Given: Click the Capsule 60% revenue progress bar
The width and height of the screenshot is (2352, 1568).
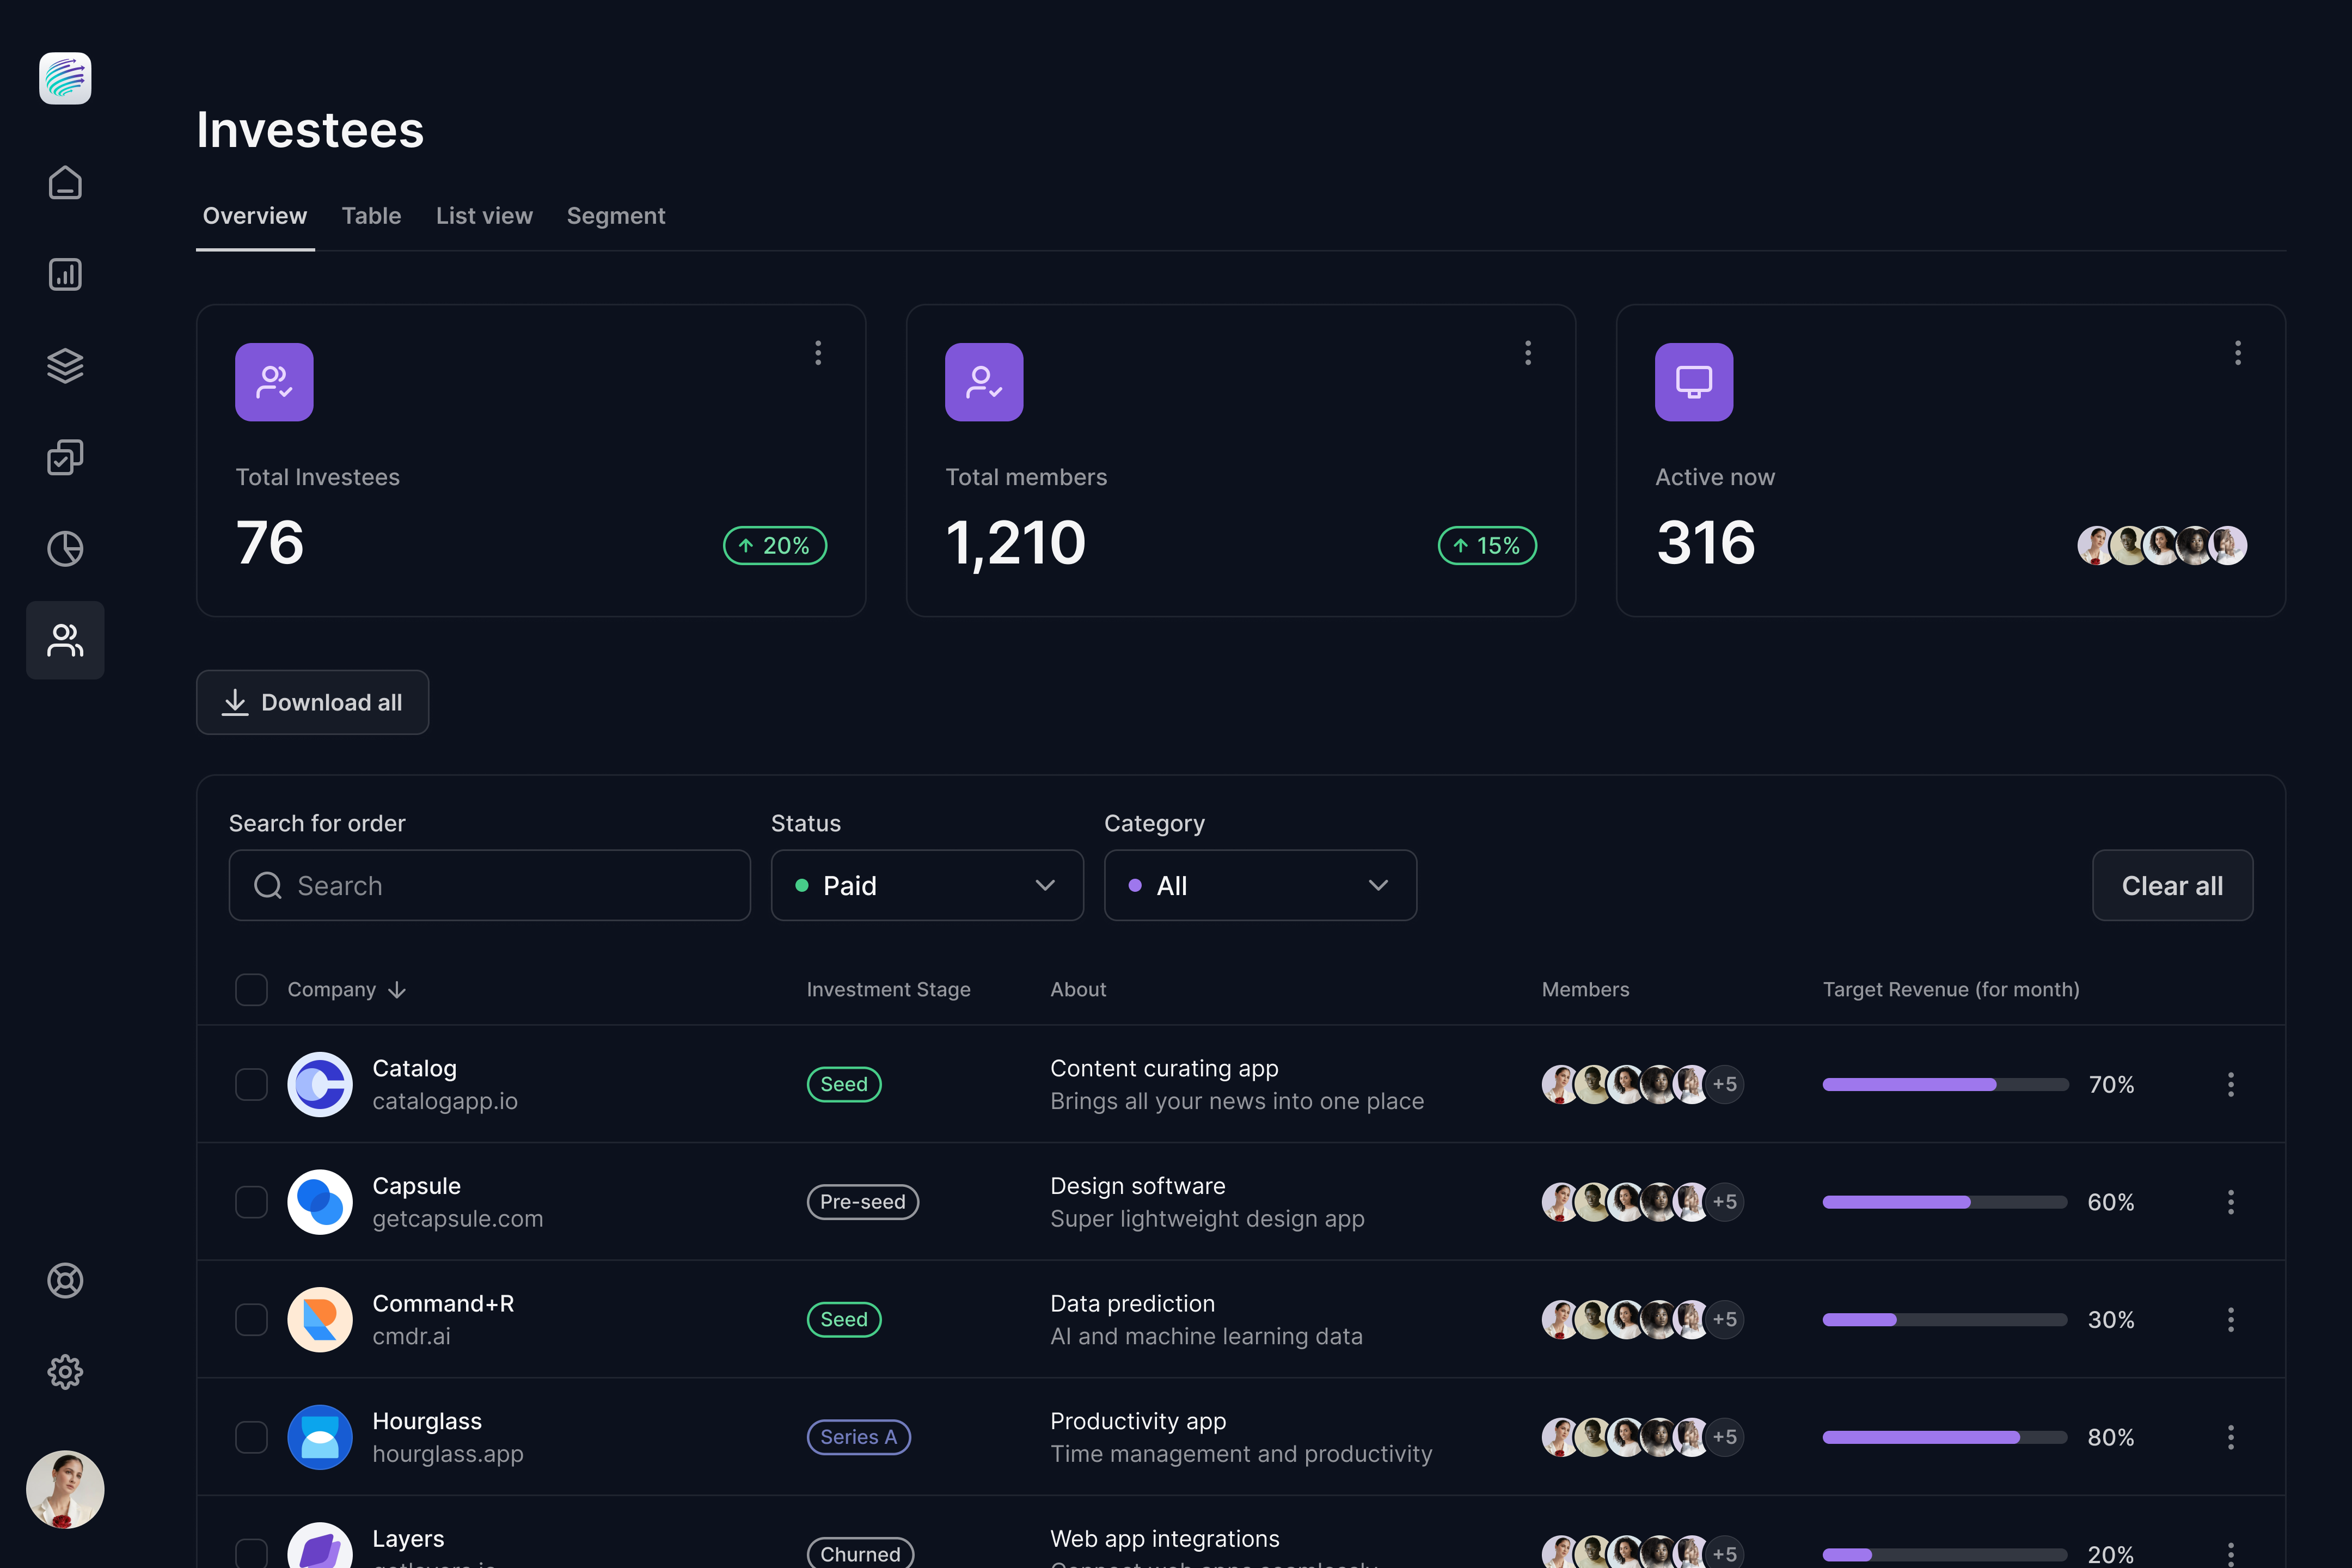Looking at the screenshot, I should [x=1945, y=1202].
